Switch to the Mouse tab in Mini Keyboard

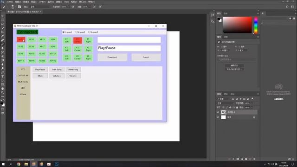click(23, 94)
